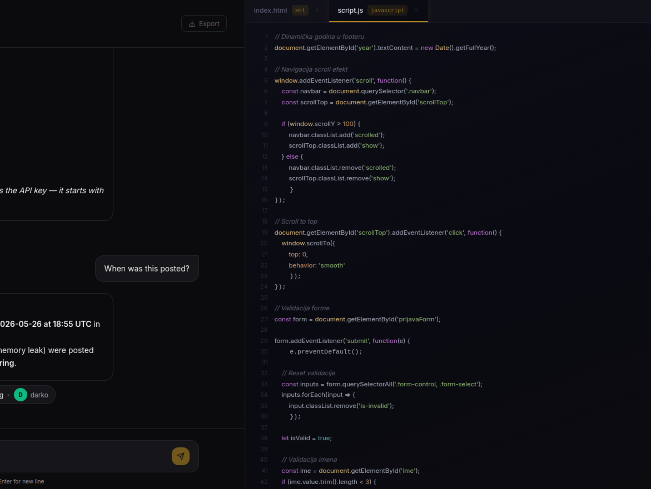
Task: Click the '18:55 UTC' bold timestamp text
Action: [72, 324]
